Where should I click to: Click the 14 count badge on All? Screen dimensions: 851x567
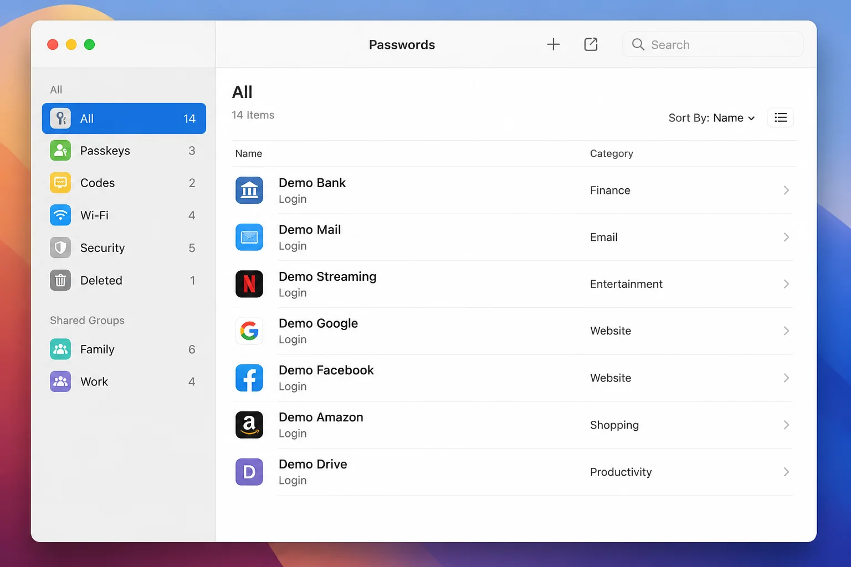point(189,118)
